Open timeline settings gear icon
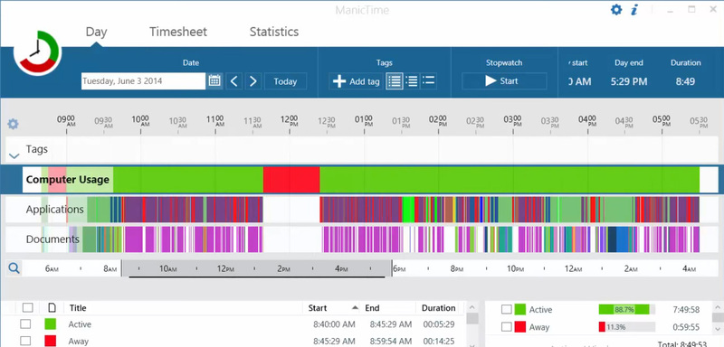The width and height of the screenshot is (724, 347). point(13,124)
